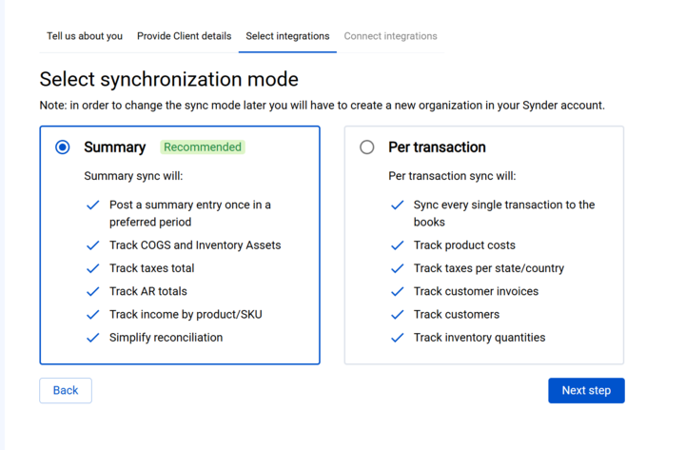Image resolution: width=685 pixels, height=450 pixels.
Task: Select the Summary sync mode radio button
Action: (63, 147)
